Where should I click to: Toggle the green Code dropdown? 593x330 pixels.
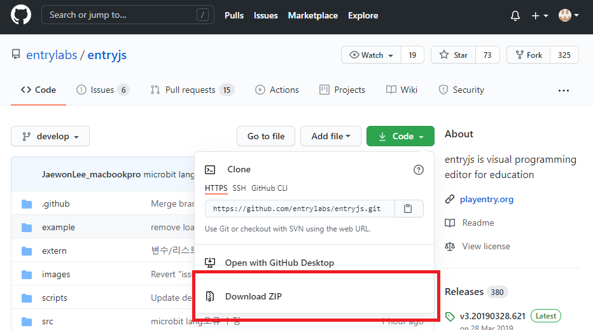point(400,136)
